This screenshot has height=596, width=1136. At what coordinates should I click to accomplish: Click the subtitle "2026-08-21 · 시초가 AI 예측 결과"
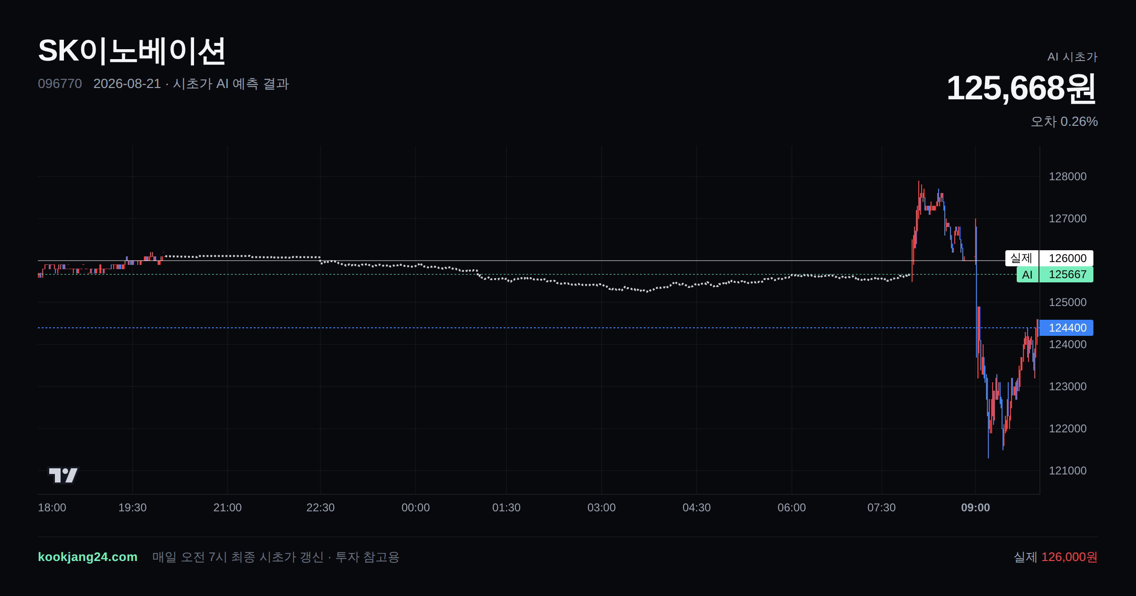(191, 84)
